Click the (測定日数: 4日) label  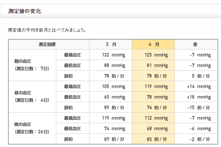tap(32, 100)
